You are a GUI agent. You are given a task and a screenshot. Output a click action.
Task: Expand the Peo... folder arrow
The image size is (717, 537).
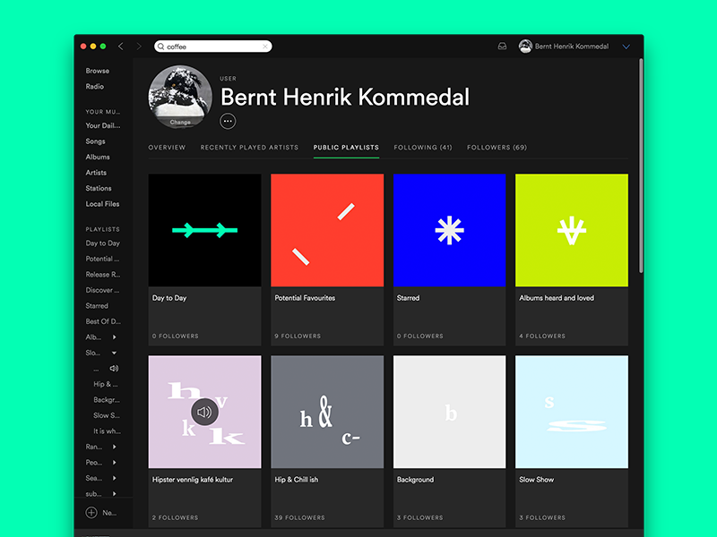point(115,462)
